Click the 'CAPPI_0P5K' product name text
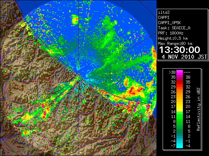 pyautogui.click(x=169, y=23)
